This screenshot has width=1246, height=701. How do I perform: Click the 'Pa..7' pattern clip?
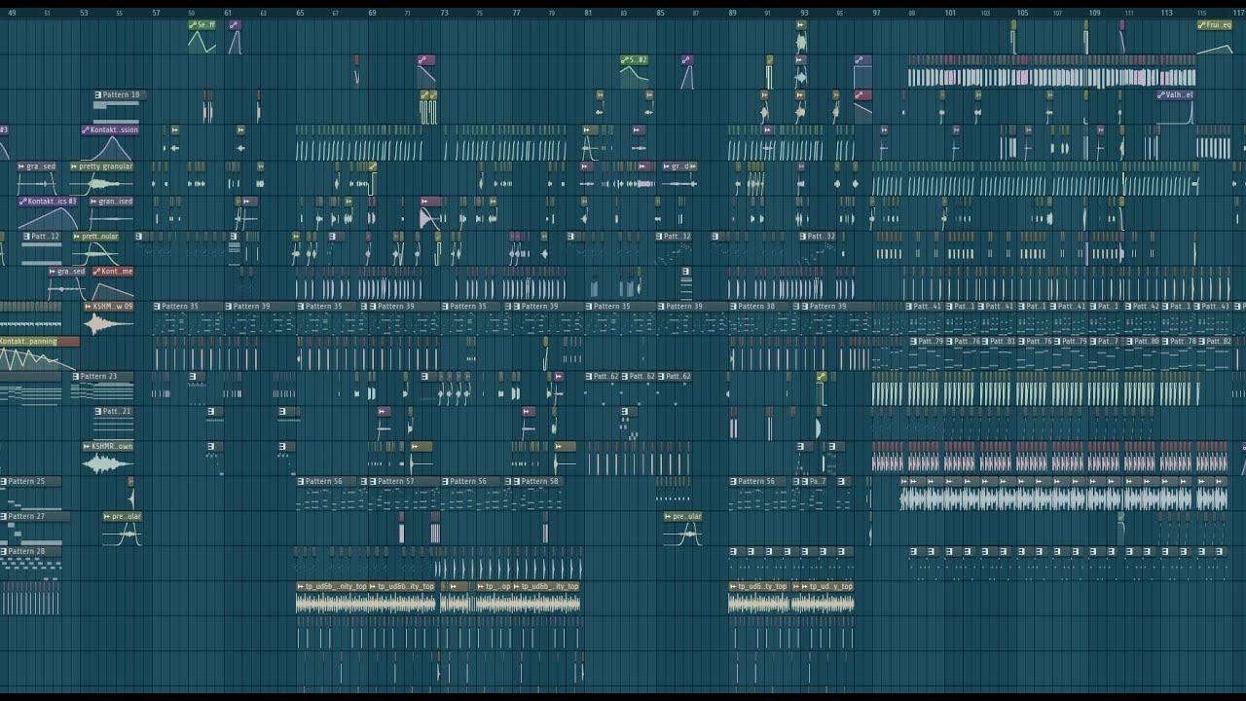tap(814, 481)
